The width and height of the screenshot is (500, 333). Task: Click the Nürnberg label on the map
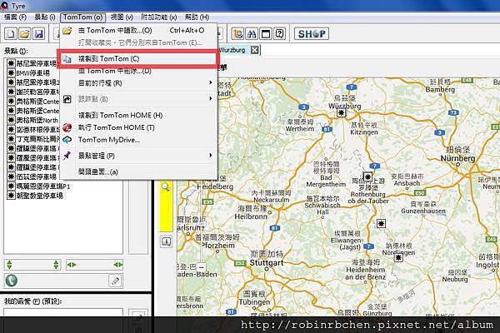[457, 158]
